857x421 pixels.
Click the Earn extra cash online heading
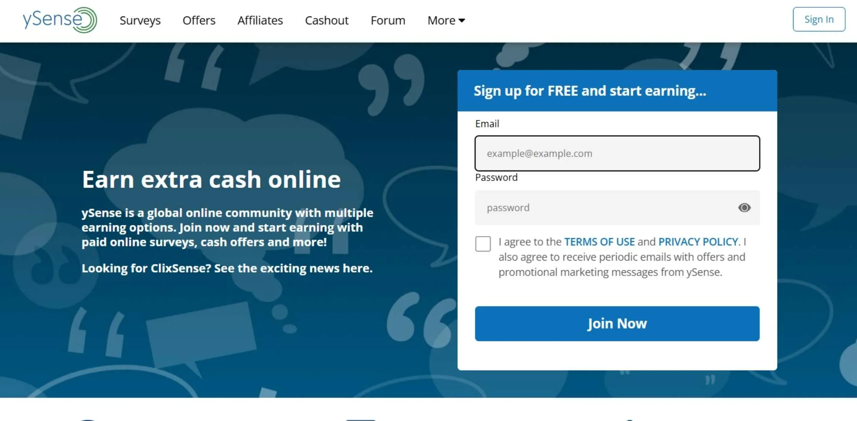[211, 179]
